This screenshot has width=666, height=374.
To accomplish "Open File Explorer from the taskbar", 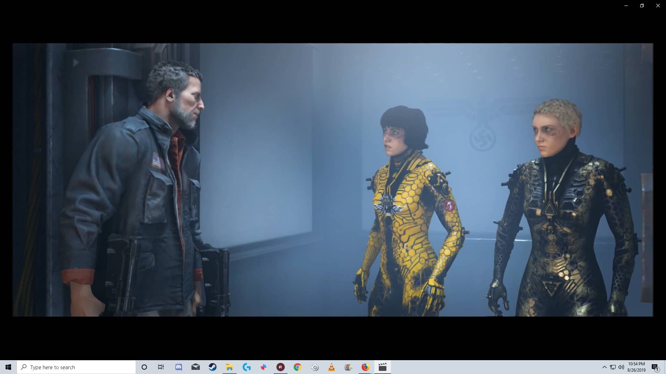I will [x=229, y=367].
